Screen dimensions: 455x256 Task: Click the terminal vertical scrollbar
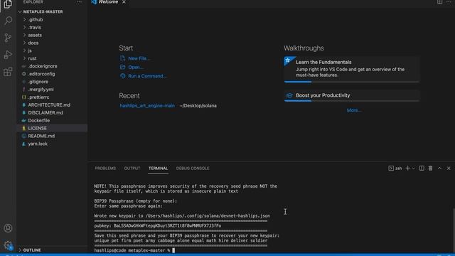[454, 230]
